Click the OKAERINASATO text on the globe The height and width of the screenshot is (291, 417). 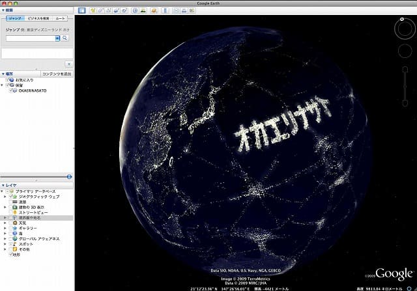click(282, 124)
